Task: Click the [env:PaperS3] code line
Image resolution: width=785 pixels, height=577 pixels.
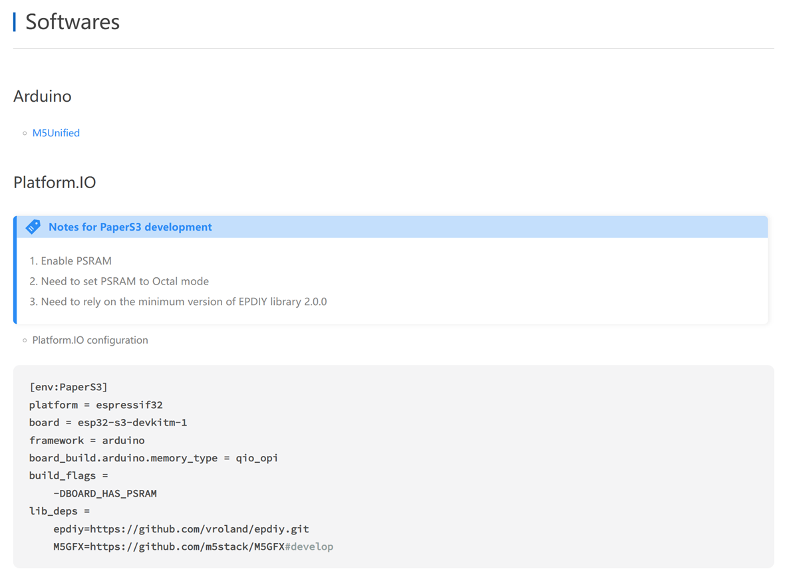Action: point(68,387)
